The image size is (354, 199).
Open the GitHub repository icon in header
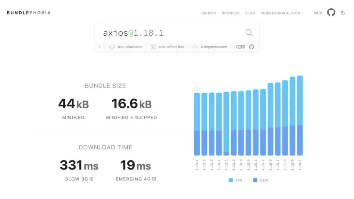pyautogui.click(x=331, y=12)
